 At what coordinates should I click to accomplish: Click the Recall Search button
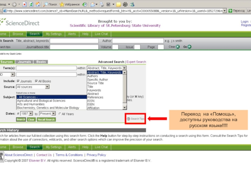46,119
